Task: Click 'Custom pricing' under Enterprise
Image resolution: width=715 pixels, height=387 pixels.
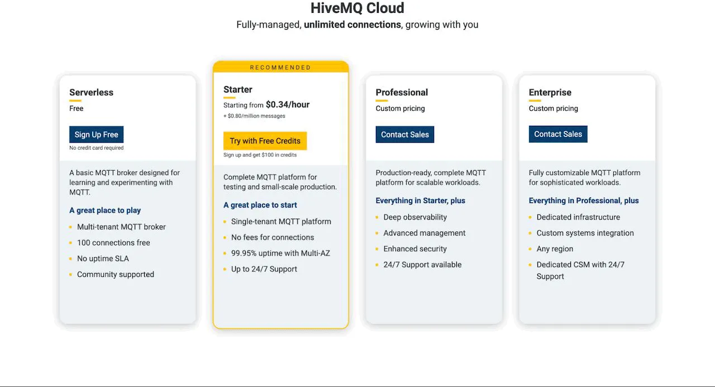Action: tap(553, 108)
